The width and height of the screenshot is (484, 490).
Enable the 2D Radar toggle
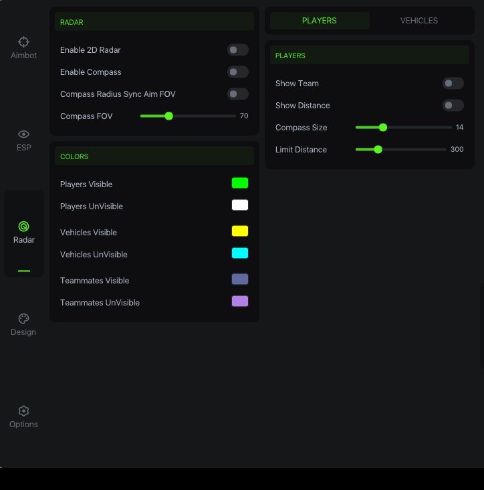pos(237,50)
